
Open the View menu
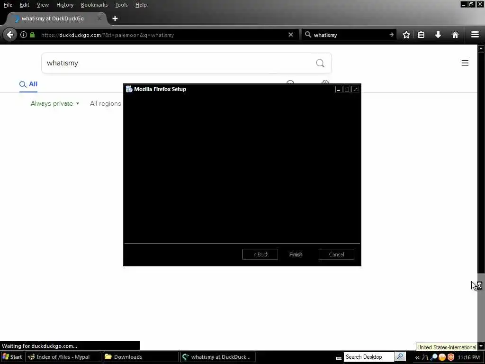[43, 5]
